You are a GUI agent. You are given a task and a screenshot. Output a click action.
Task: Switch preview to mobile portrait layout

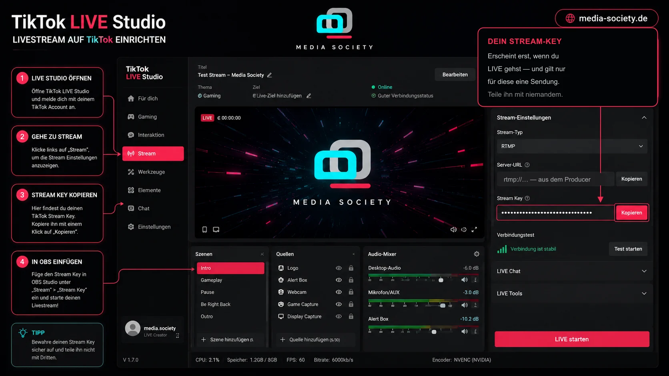click(x=204, y=229)
